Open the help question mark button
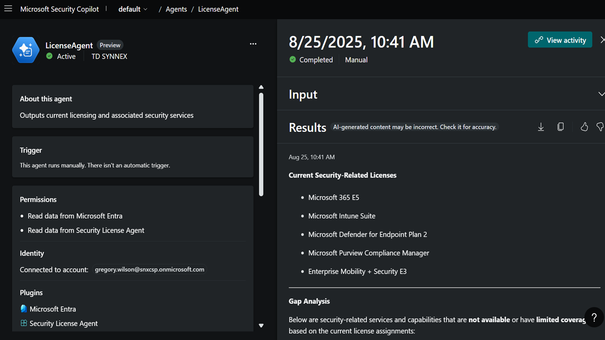The height and width of the screenshot is (340, 605). coord(594,318)
